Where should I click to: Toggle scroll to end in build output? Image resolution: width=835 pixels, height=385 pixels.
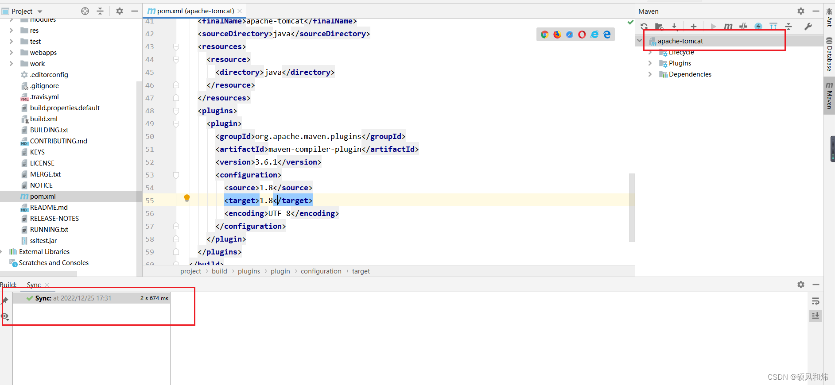click(816, 316)
